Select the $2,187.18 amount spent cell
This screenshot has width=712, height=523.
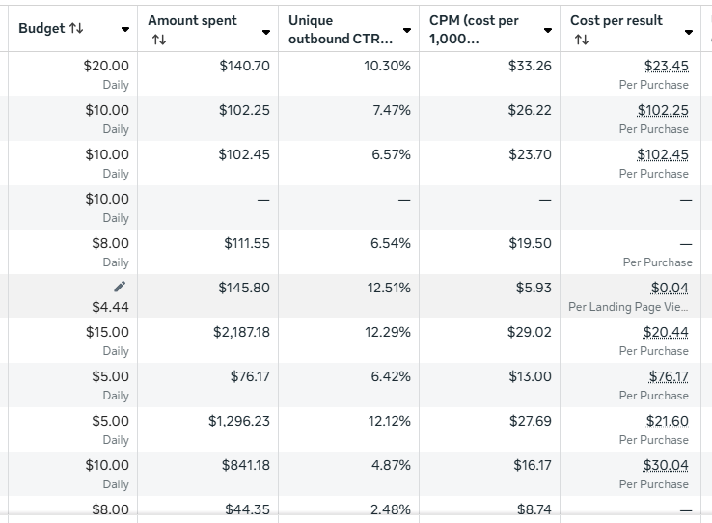click(x=241, y=332)
